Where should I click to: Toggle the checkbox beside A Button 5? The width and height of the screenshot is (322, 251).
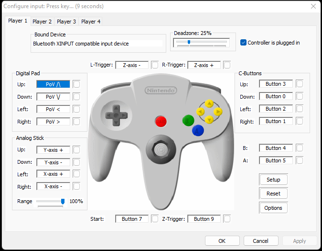tap(300, 160)
